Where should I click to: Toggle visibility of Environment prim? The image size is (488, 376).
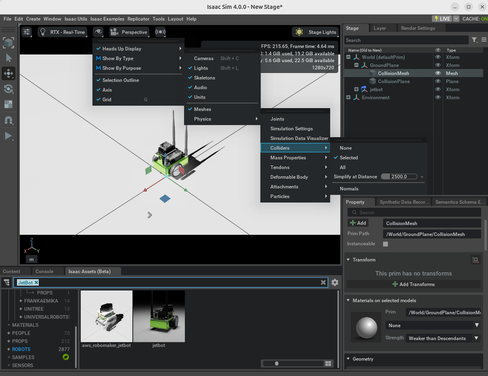[438, 98]
